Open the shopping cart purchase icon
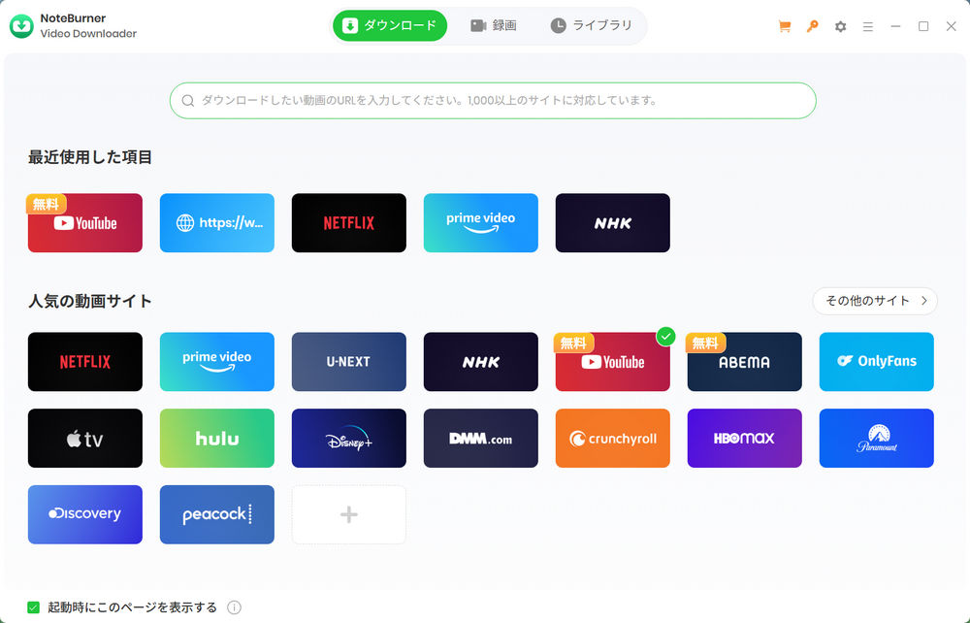The width and height of the screenshot is (970, 623). point(785,26)
